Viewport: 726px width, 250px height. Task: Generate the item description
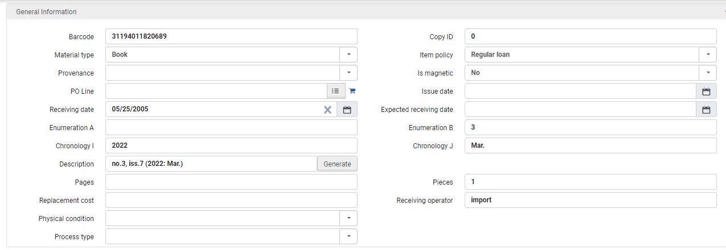click(337, 164)
